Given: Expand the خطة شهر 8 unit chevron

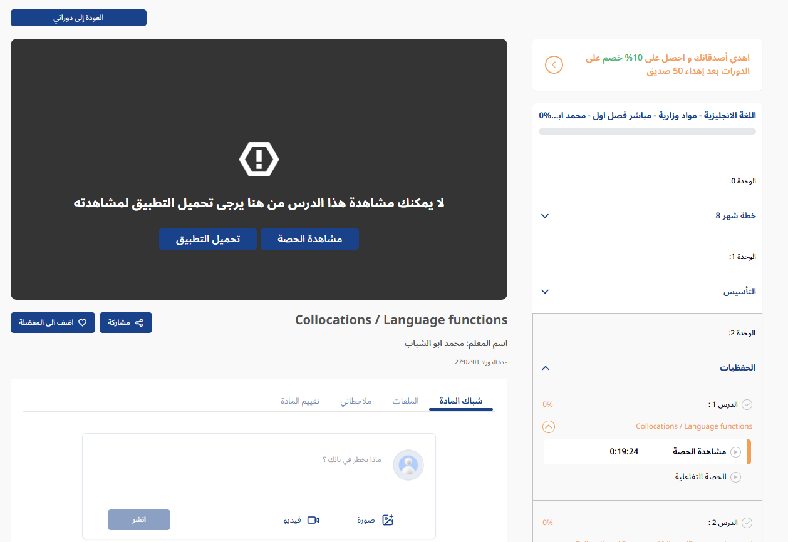Looking at the screenshot, I should click(544, 215).
